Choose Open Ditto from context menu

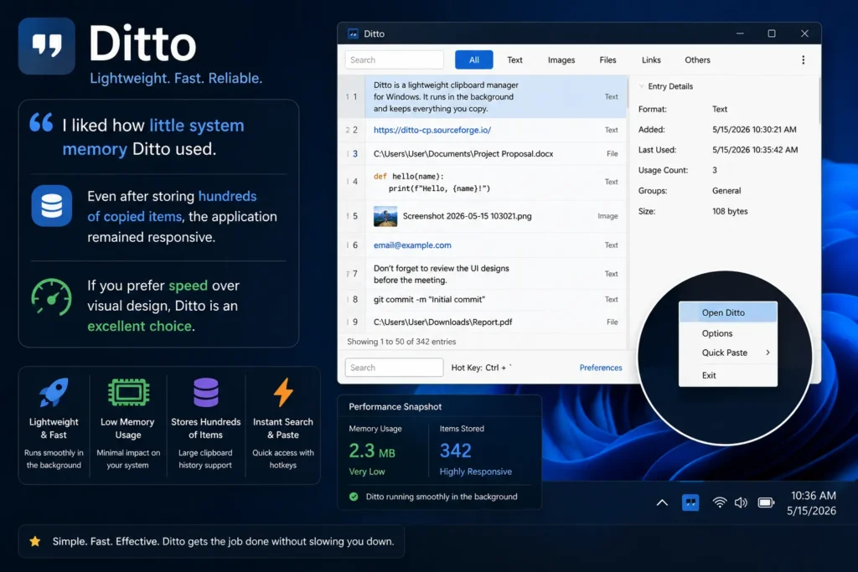pos(728,312)
